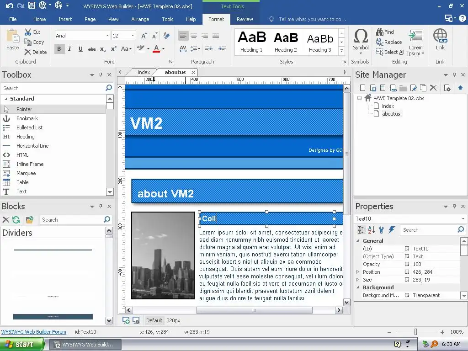This screenshot has height=351, width=468.
Task: Apply Heading 1 style
Action: point(251,42)
